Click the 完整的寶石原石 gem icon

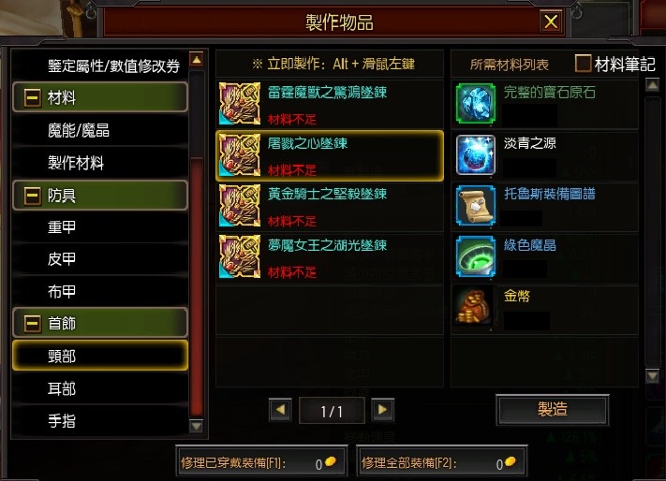[x=475, y=104]
